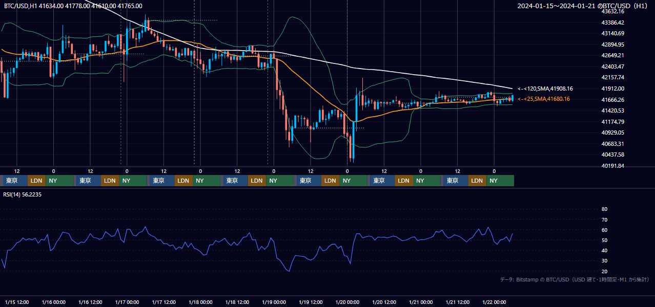Click the 1/21 00:00 date label
The height and width of the screenshot is (307, 655).
pyautogui.click(x=421, y=301)
